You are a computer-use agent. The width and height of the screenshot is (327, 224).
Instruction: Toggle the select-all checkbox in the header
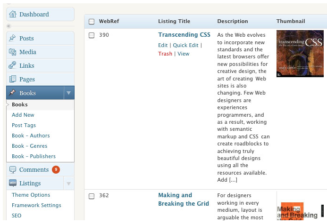[92, 22]
